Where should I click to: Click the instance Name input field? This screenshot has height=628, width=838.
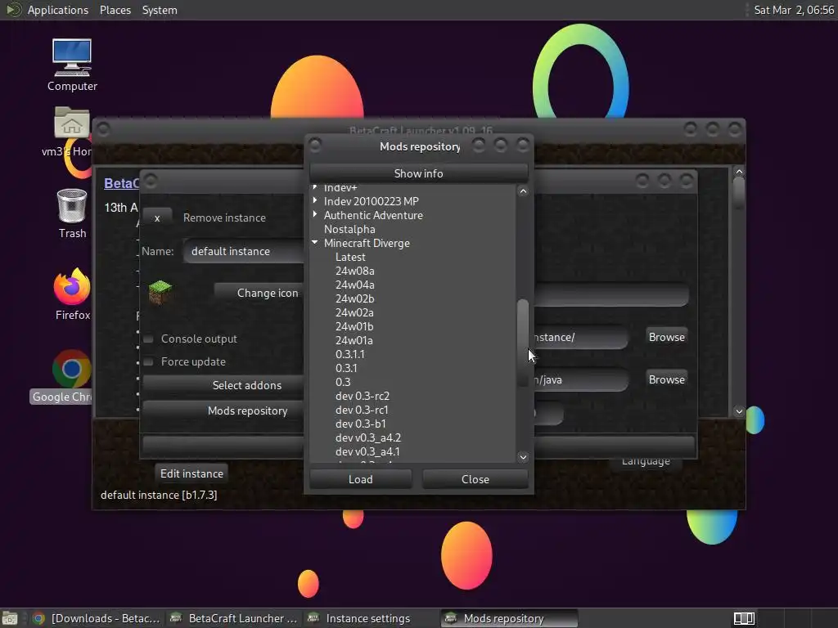(245, 251)
